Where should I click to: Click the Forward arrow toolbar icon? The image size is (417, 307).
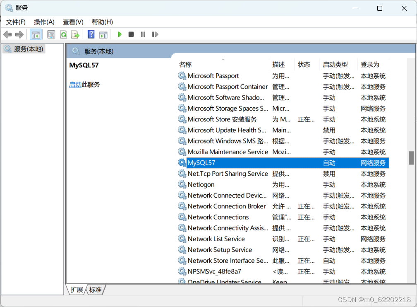(19, 34)
